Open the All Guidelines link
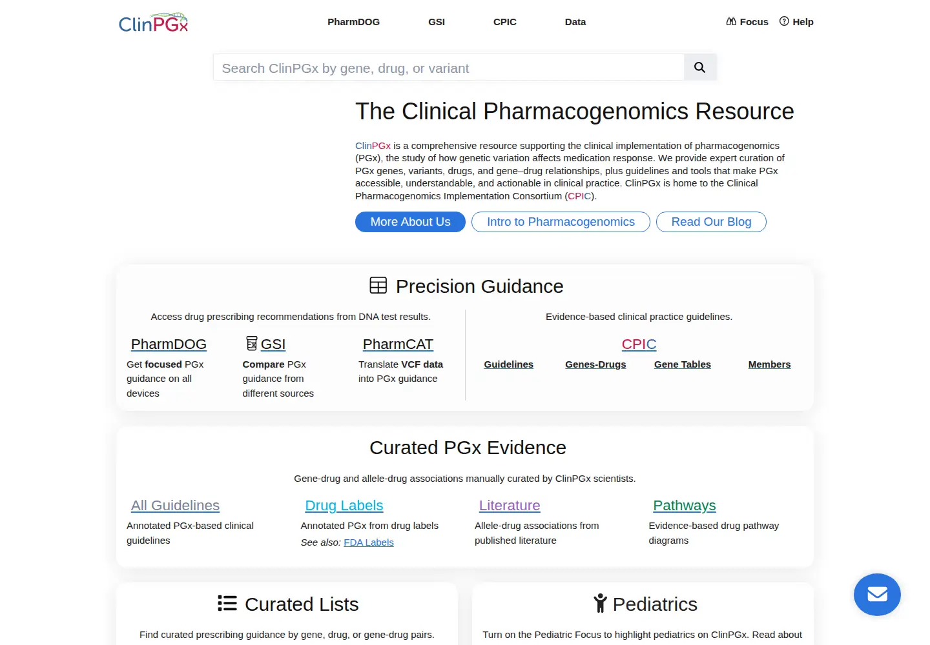This screenshot has width=930, height=645. (x=175, y=506)
